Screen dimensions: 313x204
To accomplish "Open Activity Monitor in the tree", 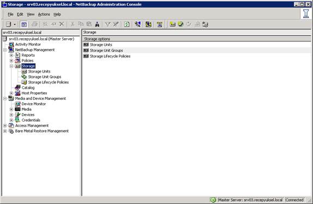I will coord(28,44).
